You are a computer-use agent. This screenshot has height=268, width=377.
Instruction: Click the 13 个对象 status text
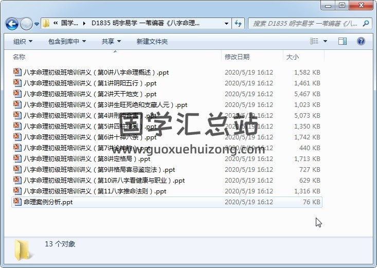[x=60, y=244]
